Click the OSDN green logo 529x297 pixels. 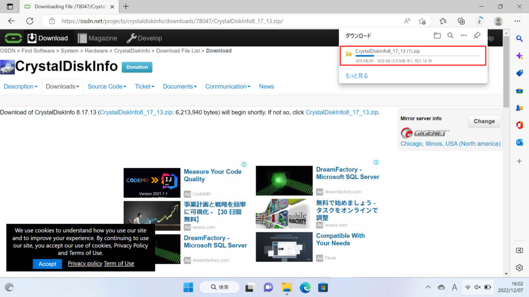(13, 38)
